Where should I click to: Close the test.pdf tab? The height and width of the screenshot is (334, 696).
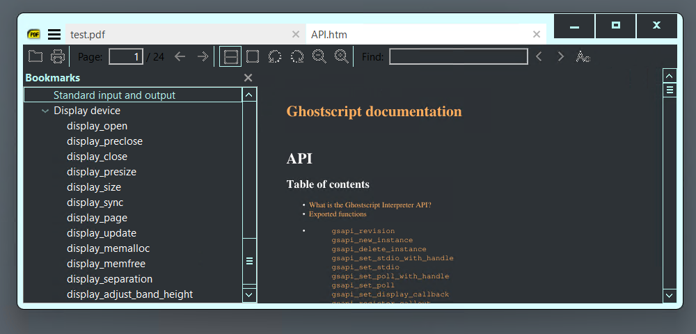coord(296,34)
